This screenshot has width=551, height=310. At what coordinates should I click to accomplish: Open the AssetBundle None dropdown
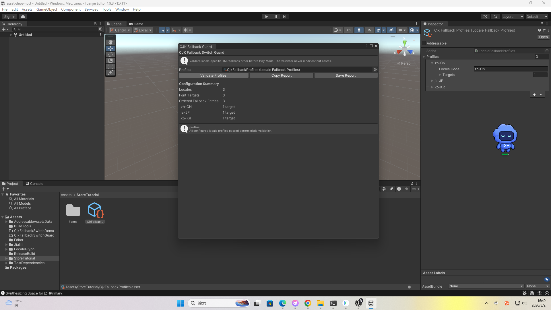coord(486,286)
